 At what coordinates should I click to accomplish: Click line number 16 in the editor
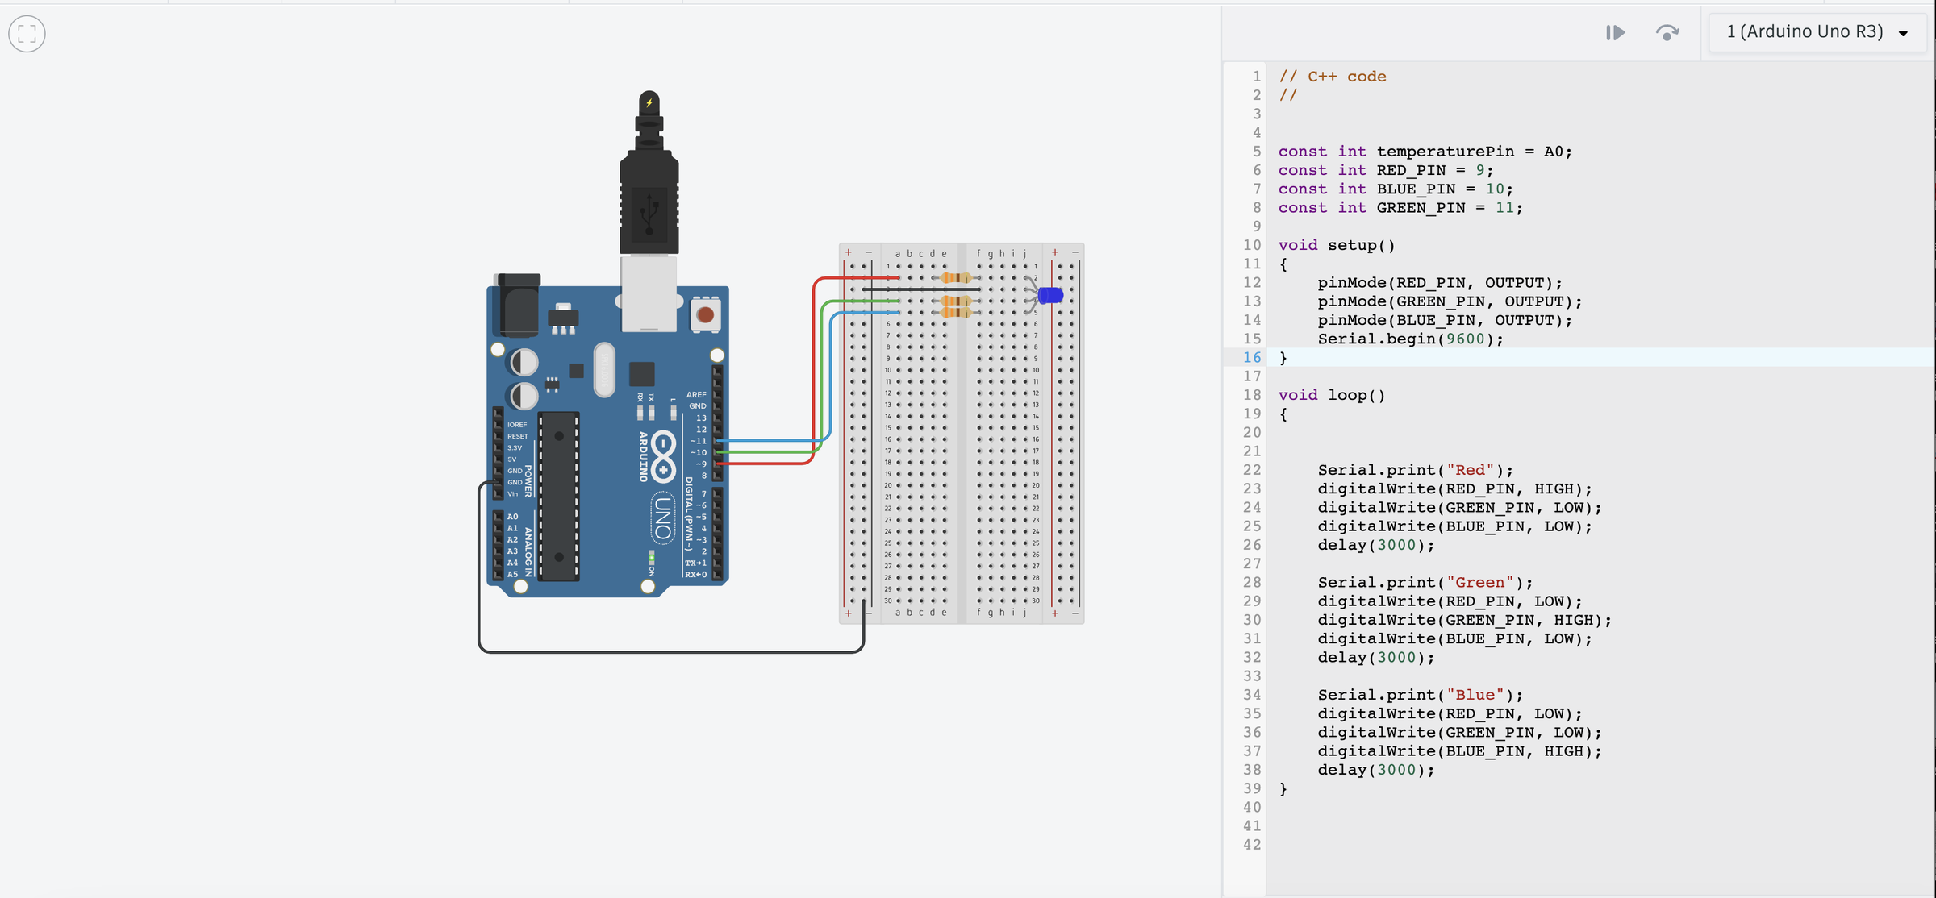click(1253, 357)
